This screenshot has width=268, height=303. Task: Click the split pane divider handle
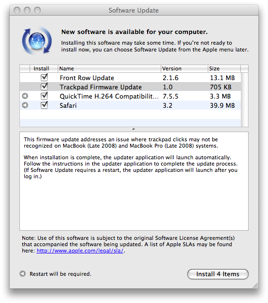coord(134,129)
